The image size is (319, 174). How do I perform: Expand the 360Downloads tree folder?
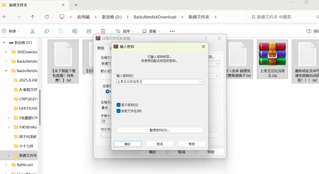[6, 52]
